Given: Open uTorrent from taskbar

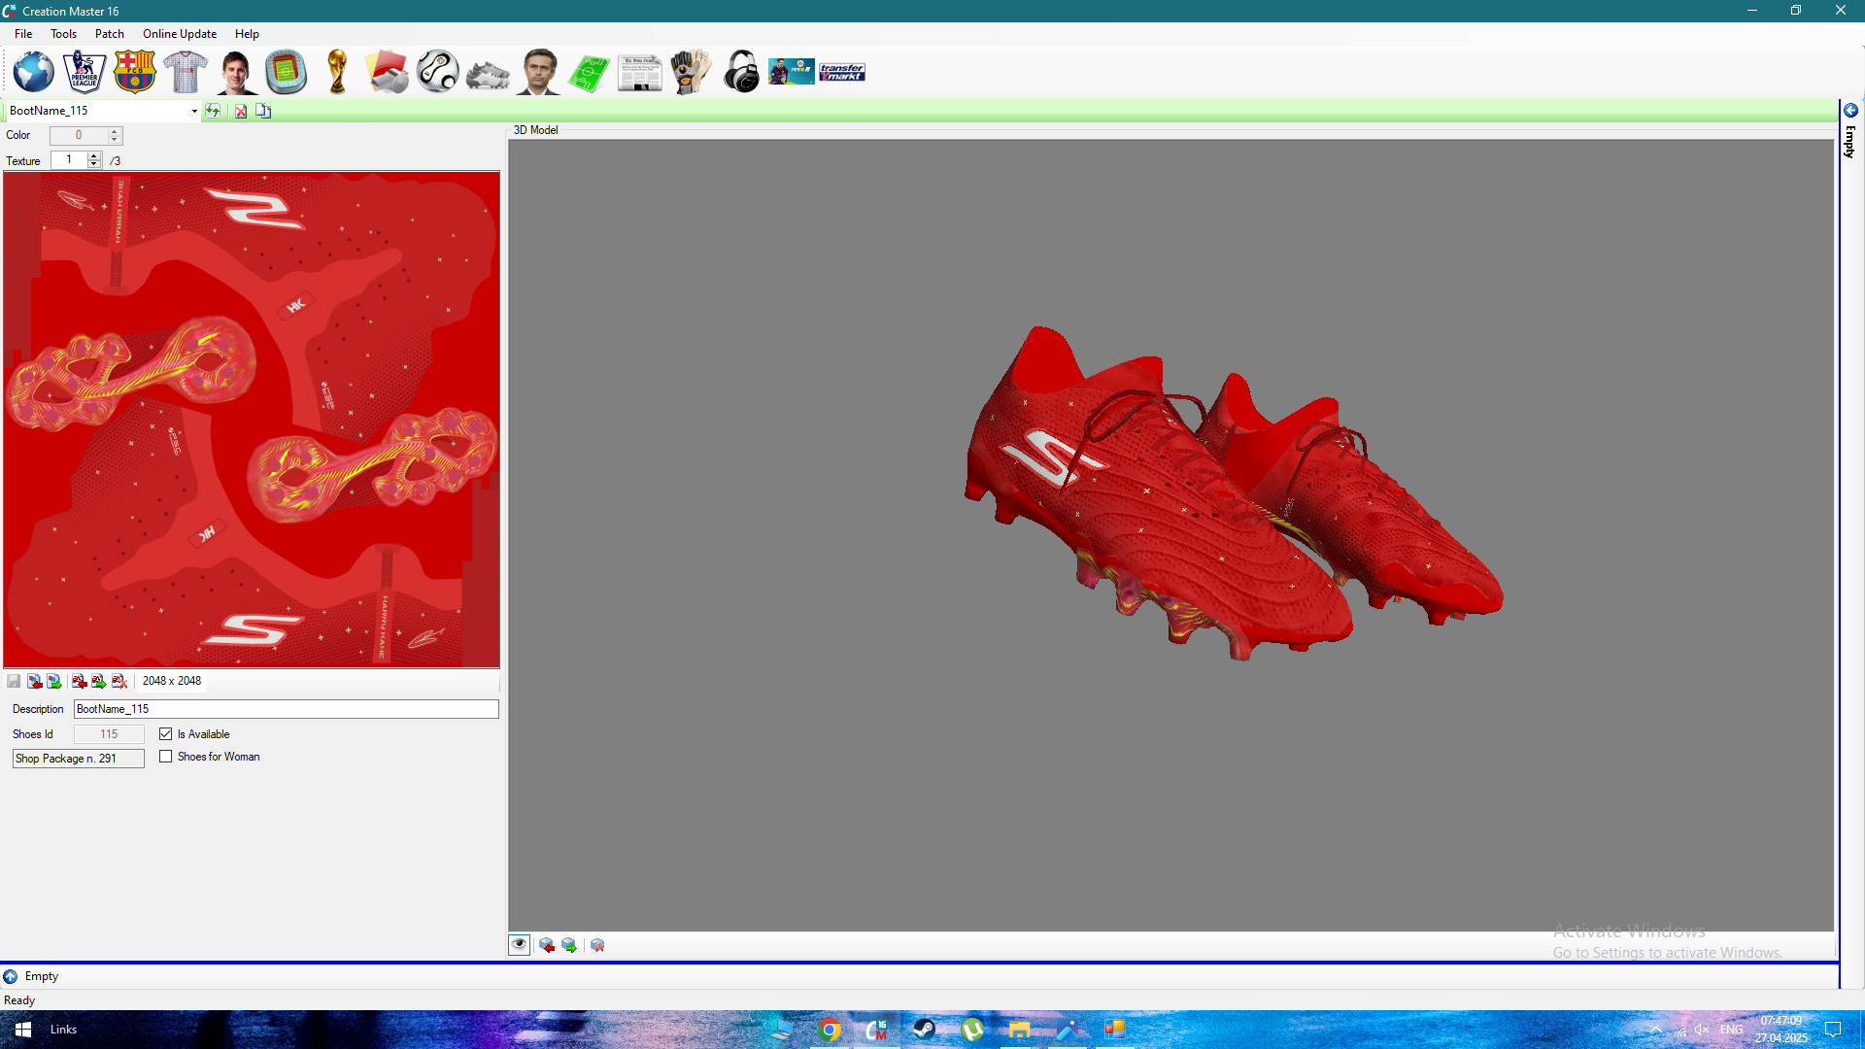Looking at the screenshot, I should [x=971, y=1030].
